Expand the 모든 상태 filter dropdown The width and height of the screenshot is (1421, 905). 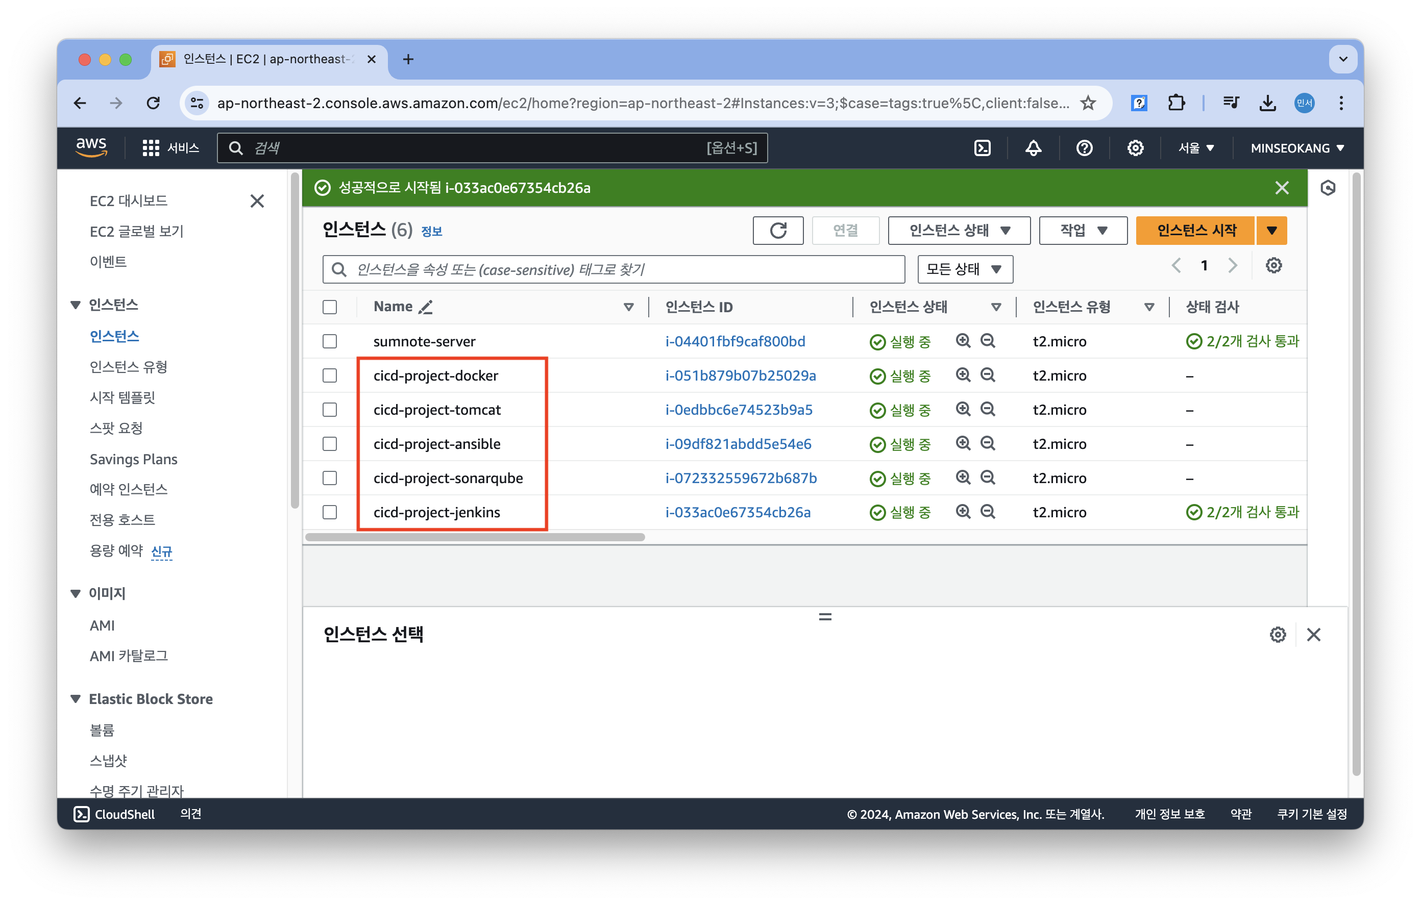965,269
